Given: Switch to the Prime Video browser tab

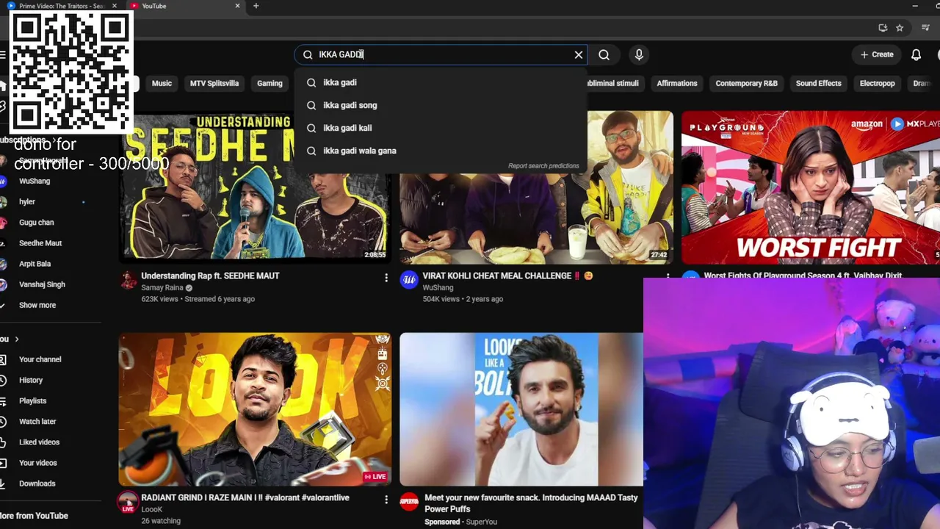Looking at the screenshot, I should [62, 6].
